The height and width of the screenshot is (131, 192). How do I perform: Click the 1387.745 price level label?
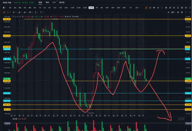(x=7, y=59)
